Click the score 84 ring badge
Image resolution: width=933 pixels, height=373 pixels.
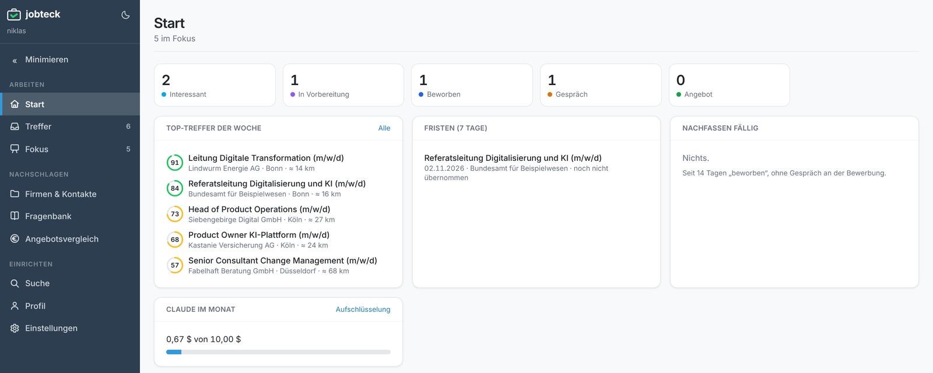175,188
